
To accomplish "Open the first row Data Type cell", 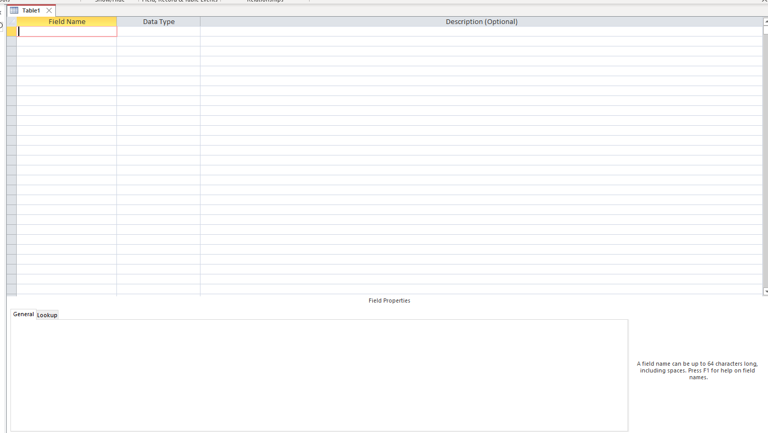I will pyautogui.click(x=159, y=31).
